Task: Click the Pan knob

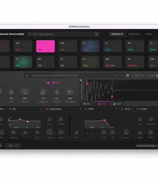Action: [11, 93]
